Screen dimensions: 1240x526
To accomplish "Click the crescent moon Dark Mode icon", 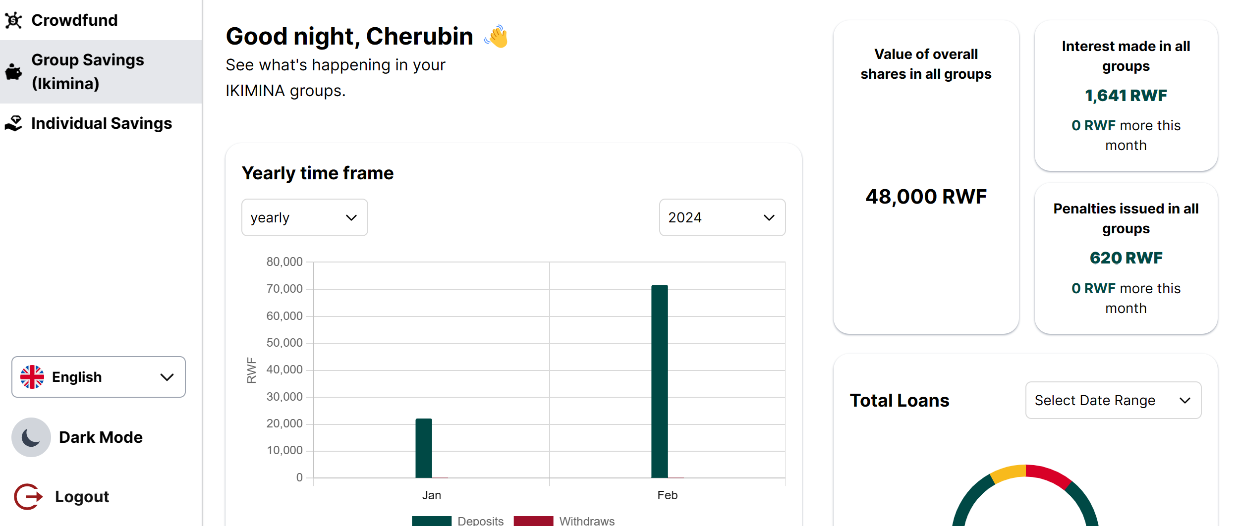I will tap(31, 437).
